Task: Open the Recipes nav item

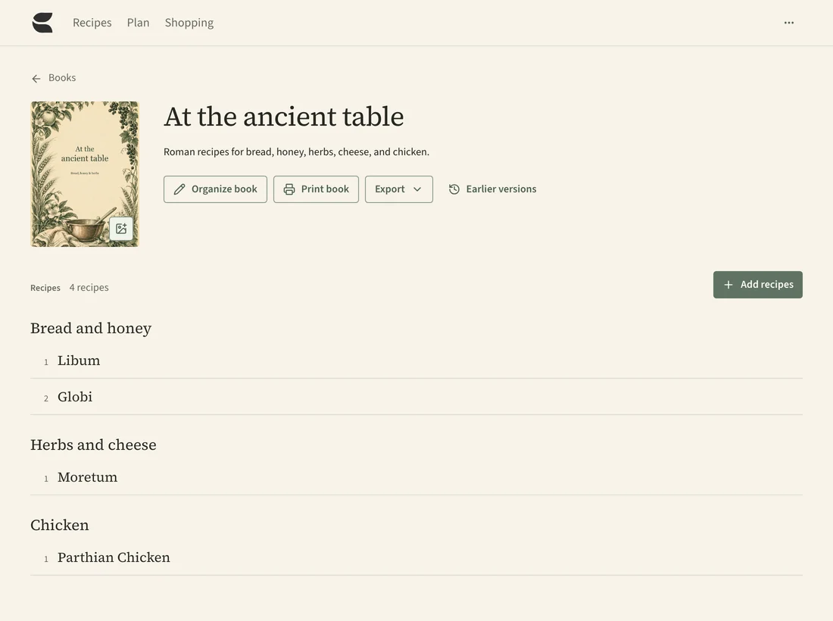Action: pos(92,23)
